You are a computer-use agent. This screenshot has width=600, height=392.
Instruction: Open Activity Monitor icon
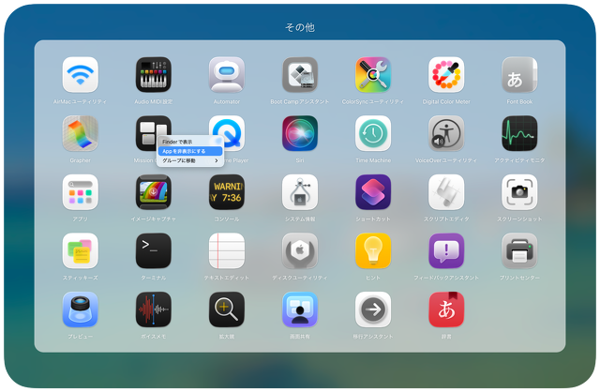(x=518, y=133)
